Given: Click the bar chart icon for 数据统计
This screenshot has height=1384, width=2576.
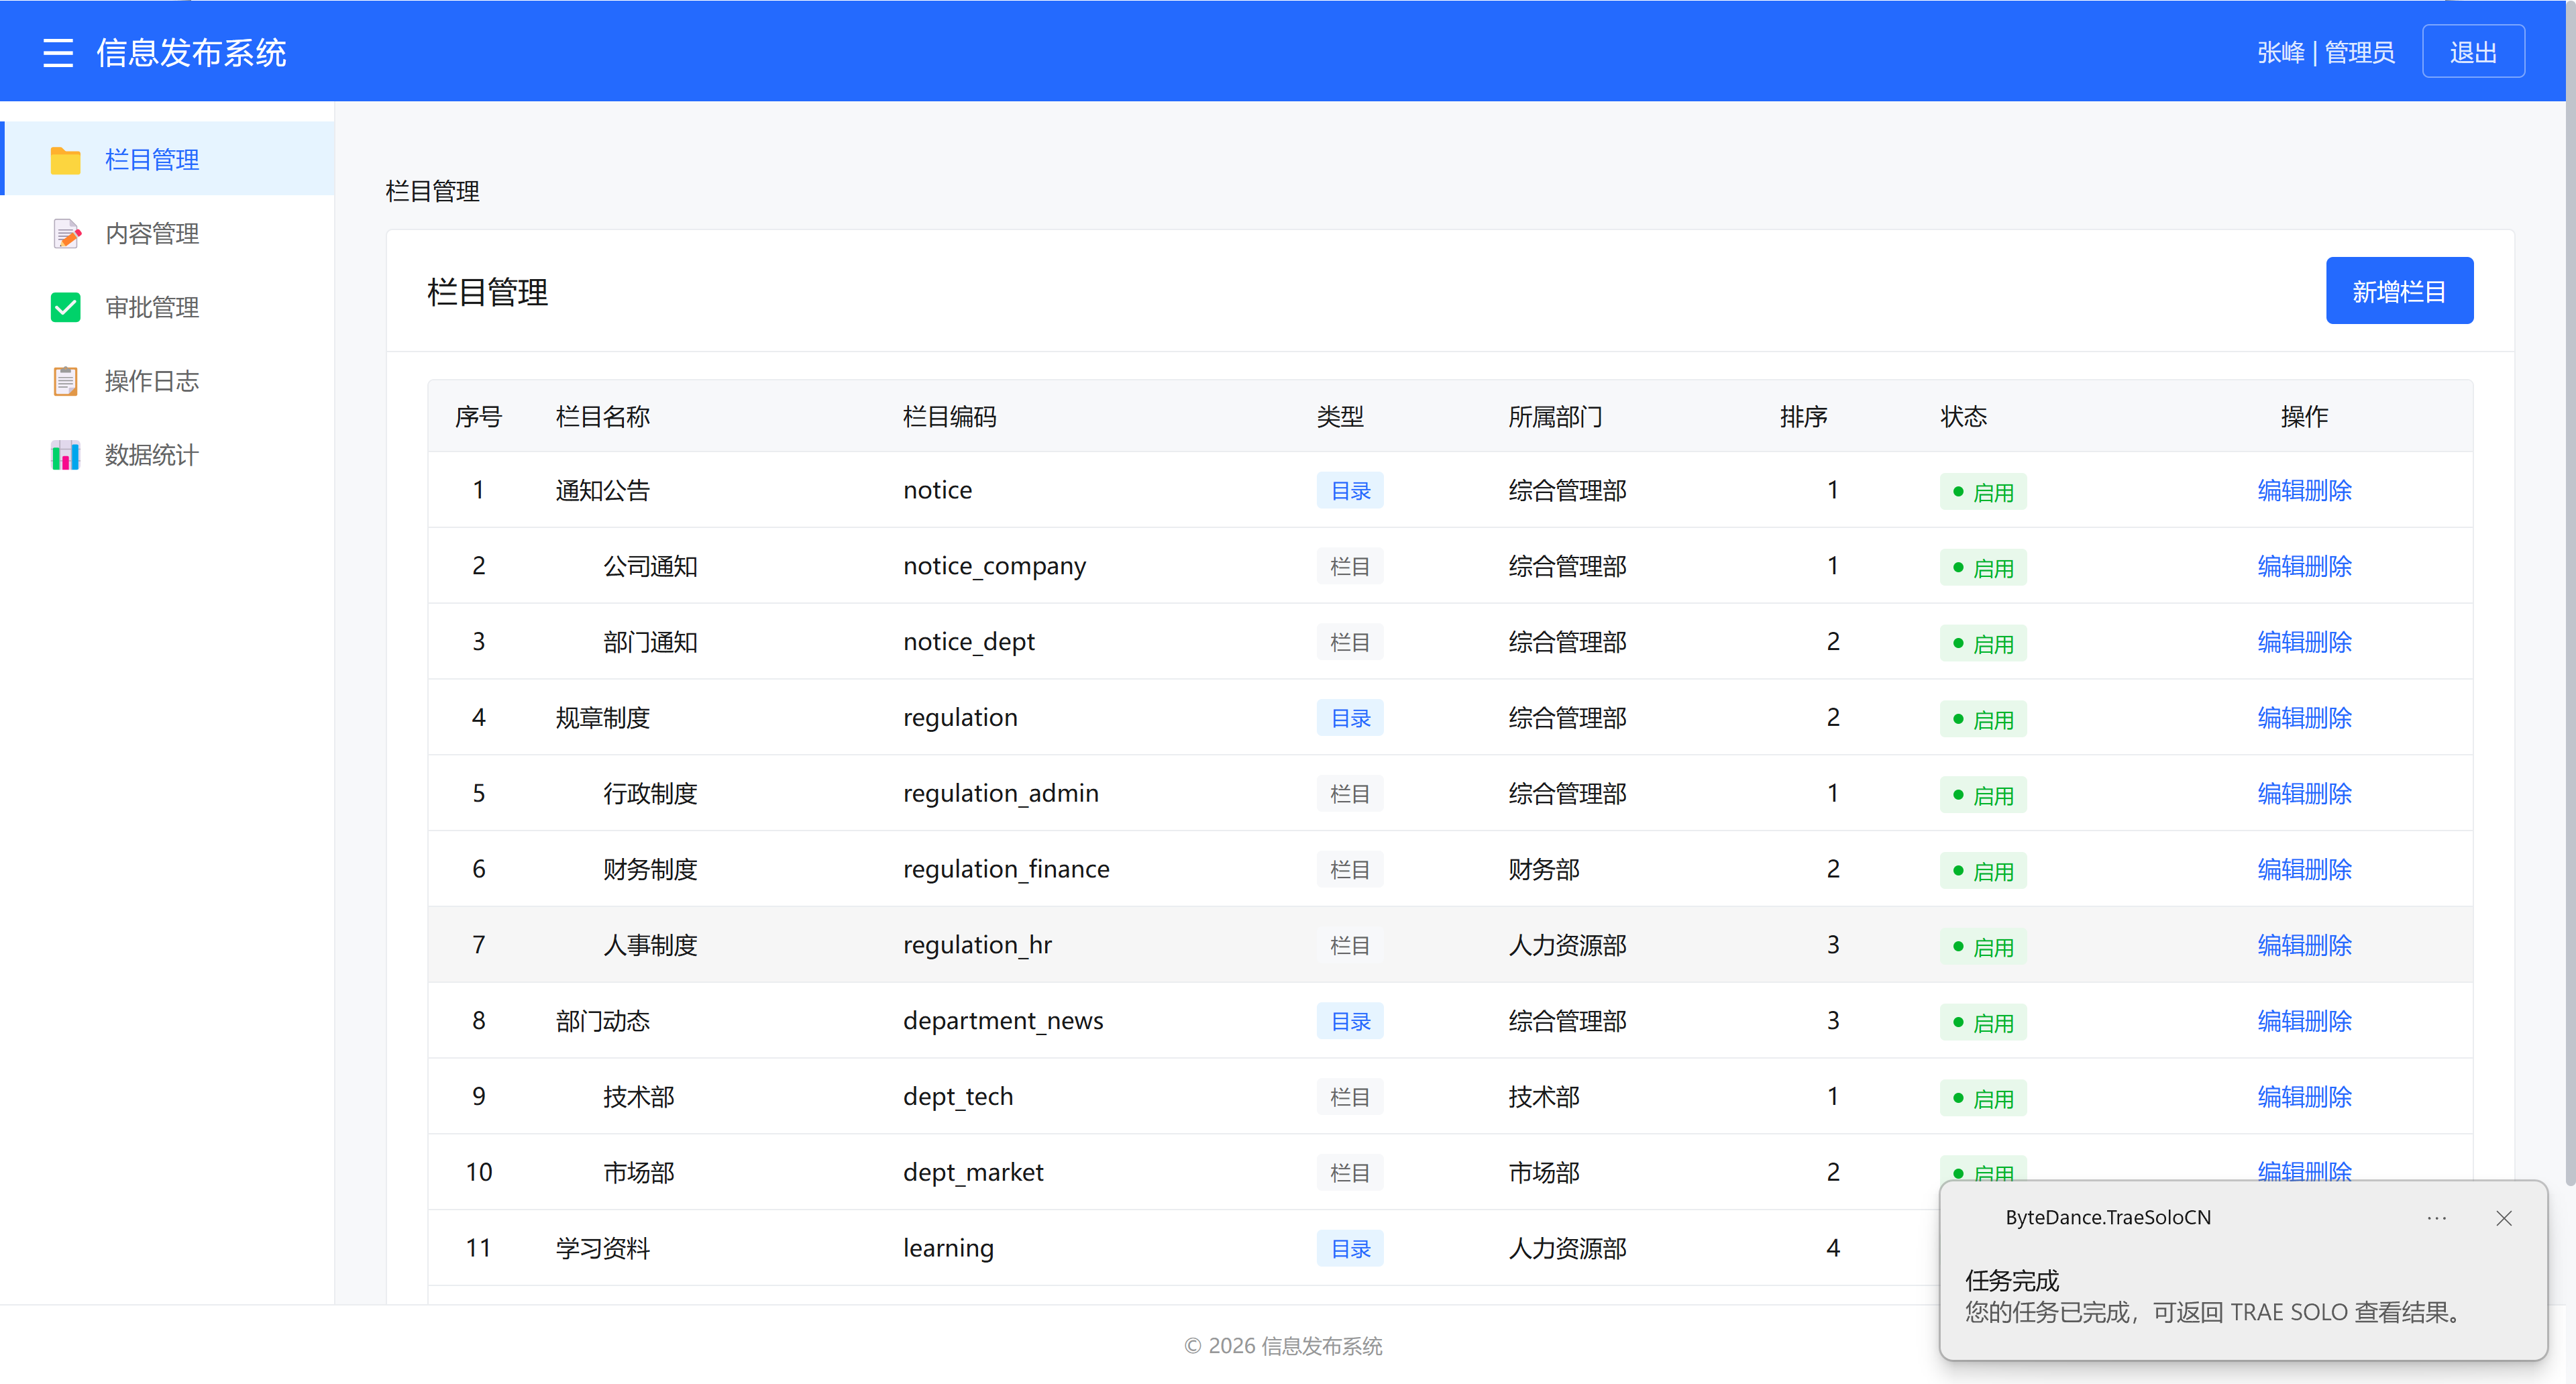Looking at the screenshot, I should coord(66,455).
